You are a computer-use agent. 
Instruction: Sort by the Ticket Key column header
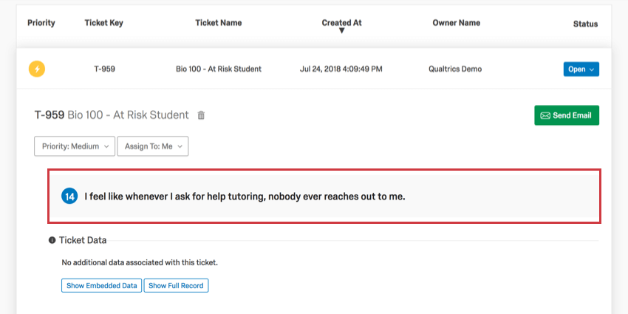pos(103,23)
